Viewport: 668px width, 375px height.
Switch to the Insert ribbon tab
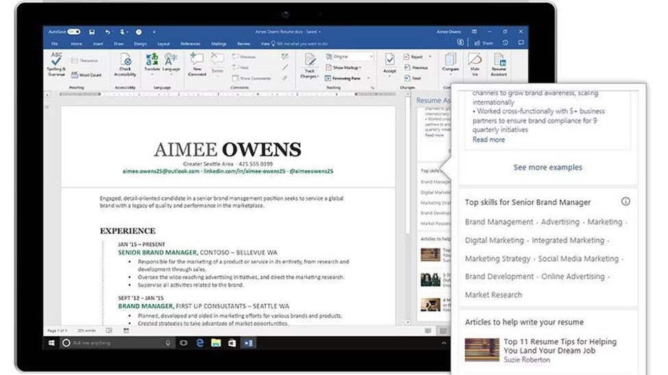tap(98, 43)
